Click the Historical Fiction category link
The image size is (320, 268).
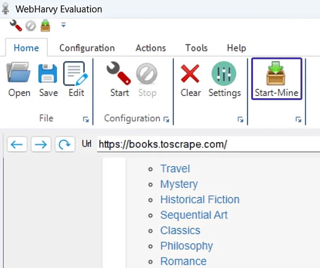(199, 199)
